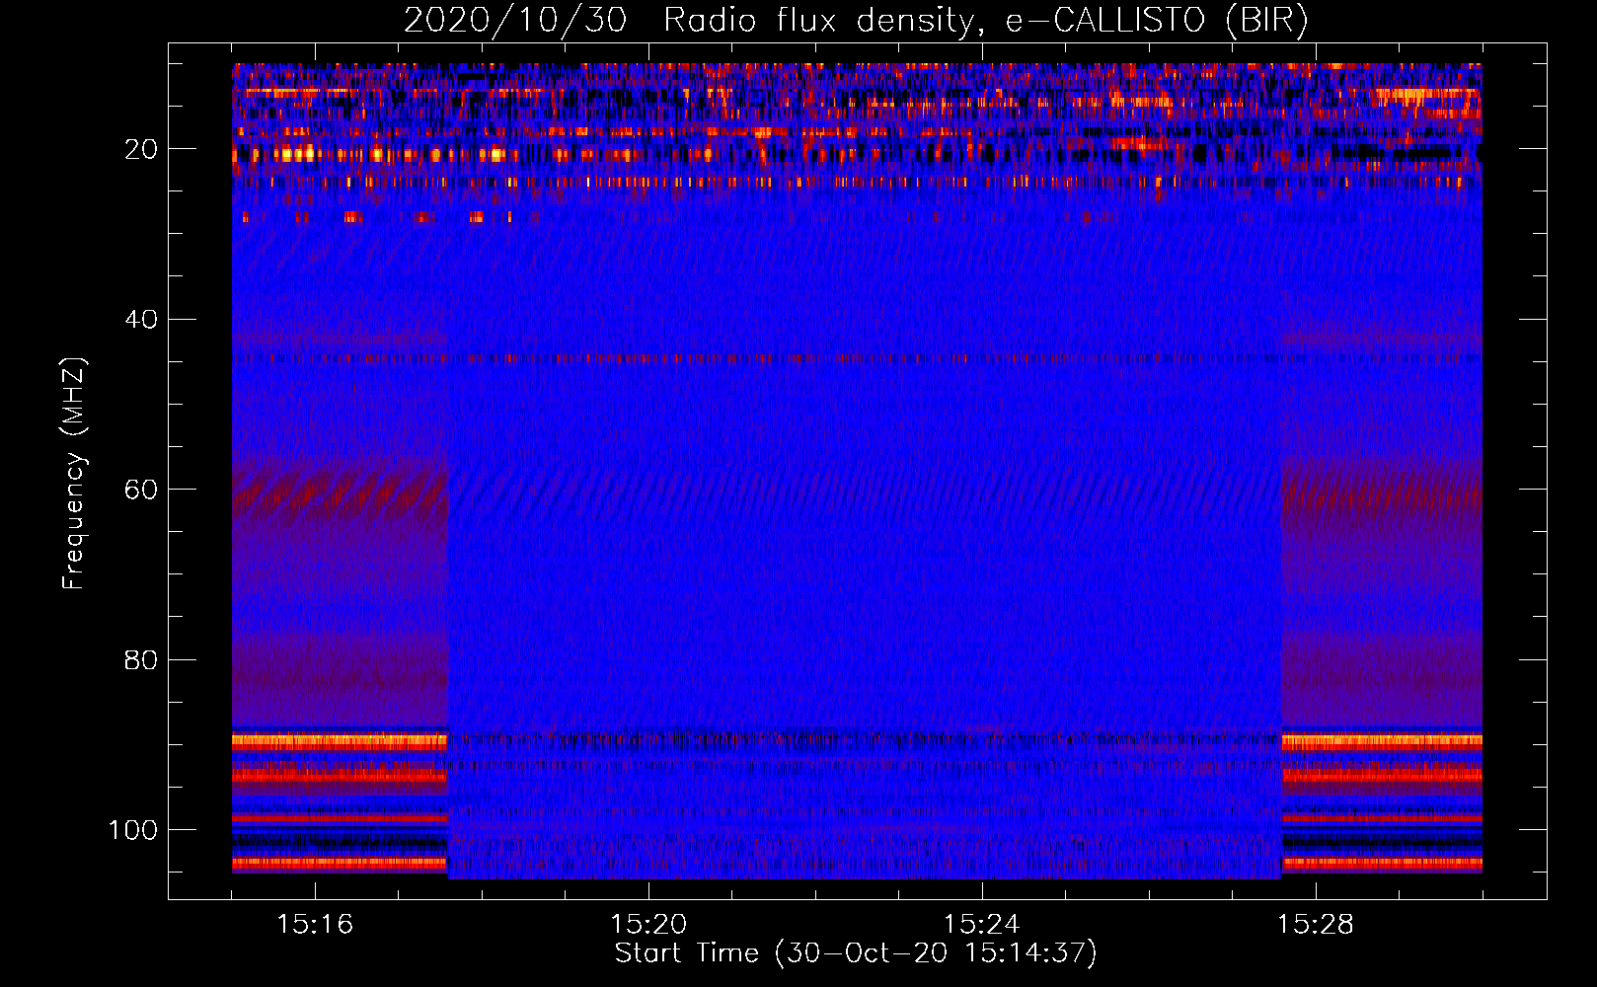Click the '60' frequency tick label
This screenshot has height=987, width=1597.
(x=141, y=491)
